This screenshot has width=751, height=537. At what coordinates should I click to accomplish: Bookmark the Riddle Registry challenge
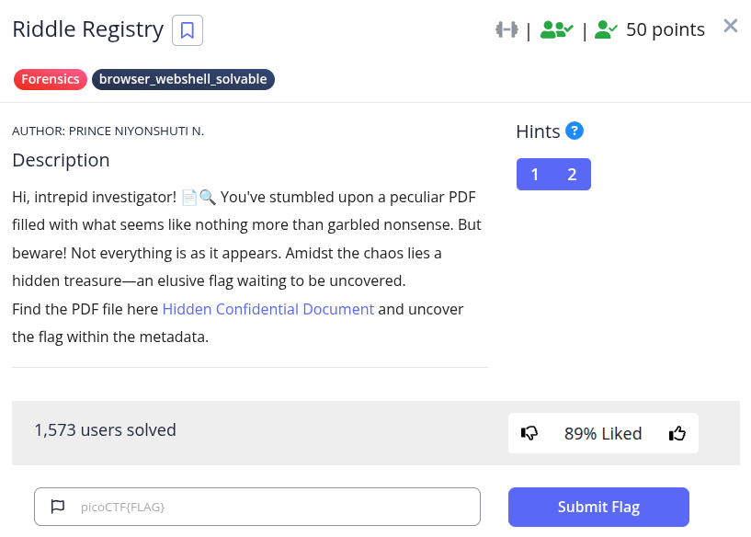pyautogui.click(x=188, y=30)
